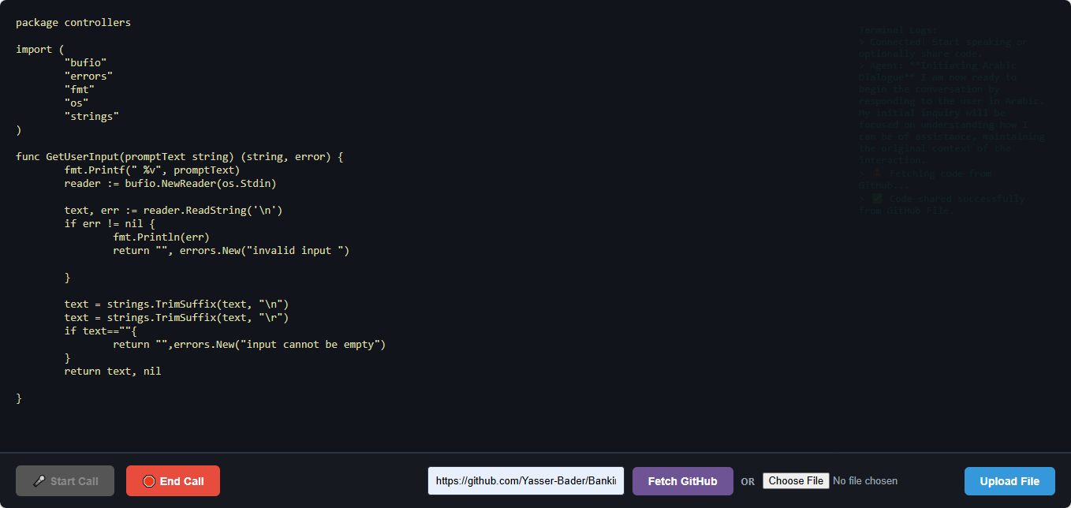Image resolution: width=1071 pixels, height=508 pixels.
Task: Click the fmt.Printf promptText line
Action: 152,170
